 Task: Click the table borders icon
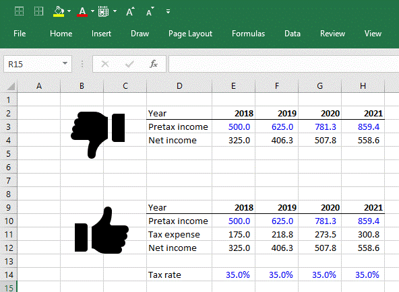click(x=104, y=11)
